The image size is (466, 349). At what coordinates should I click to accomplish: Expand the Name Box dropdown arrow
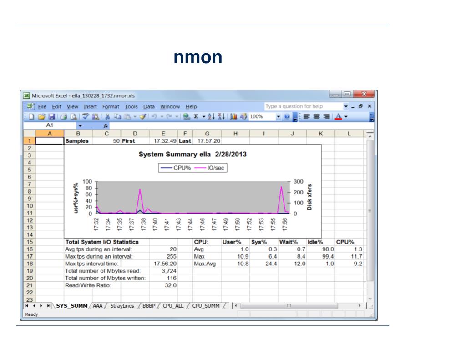(80, 125)
